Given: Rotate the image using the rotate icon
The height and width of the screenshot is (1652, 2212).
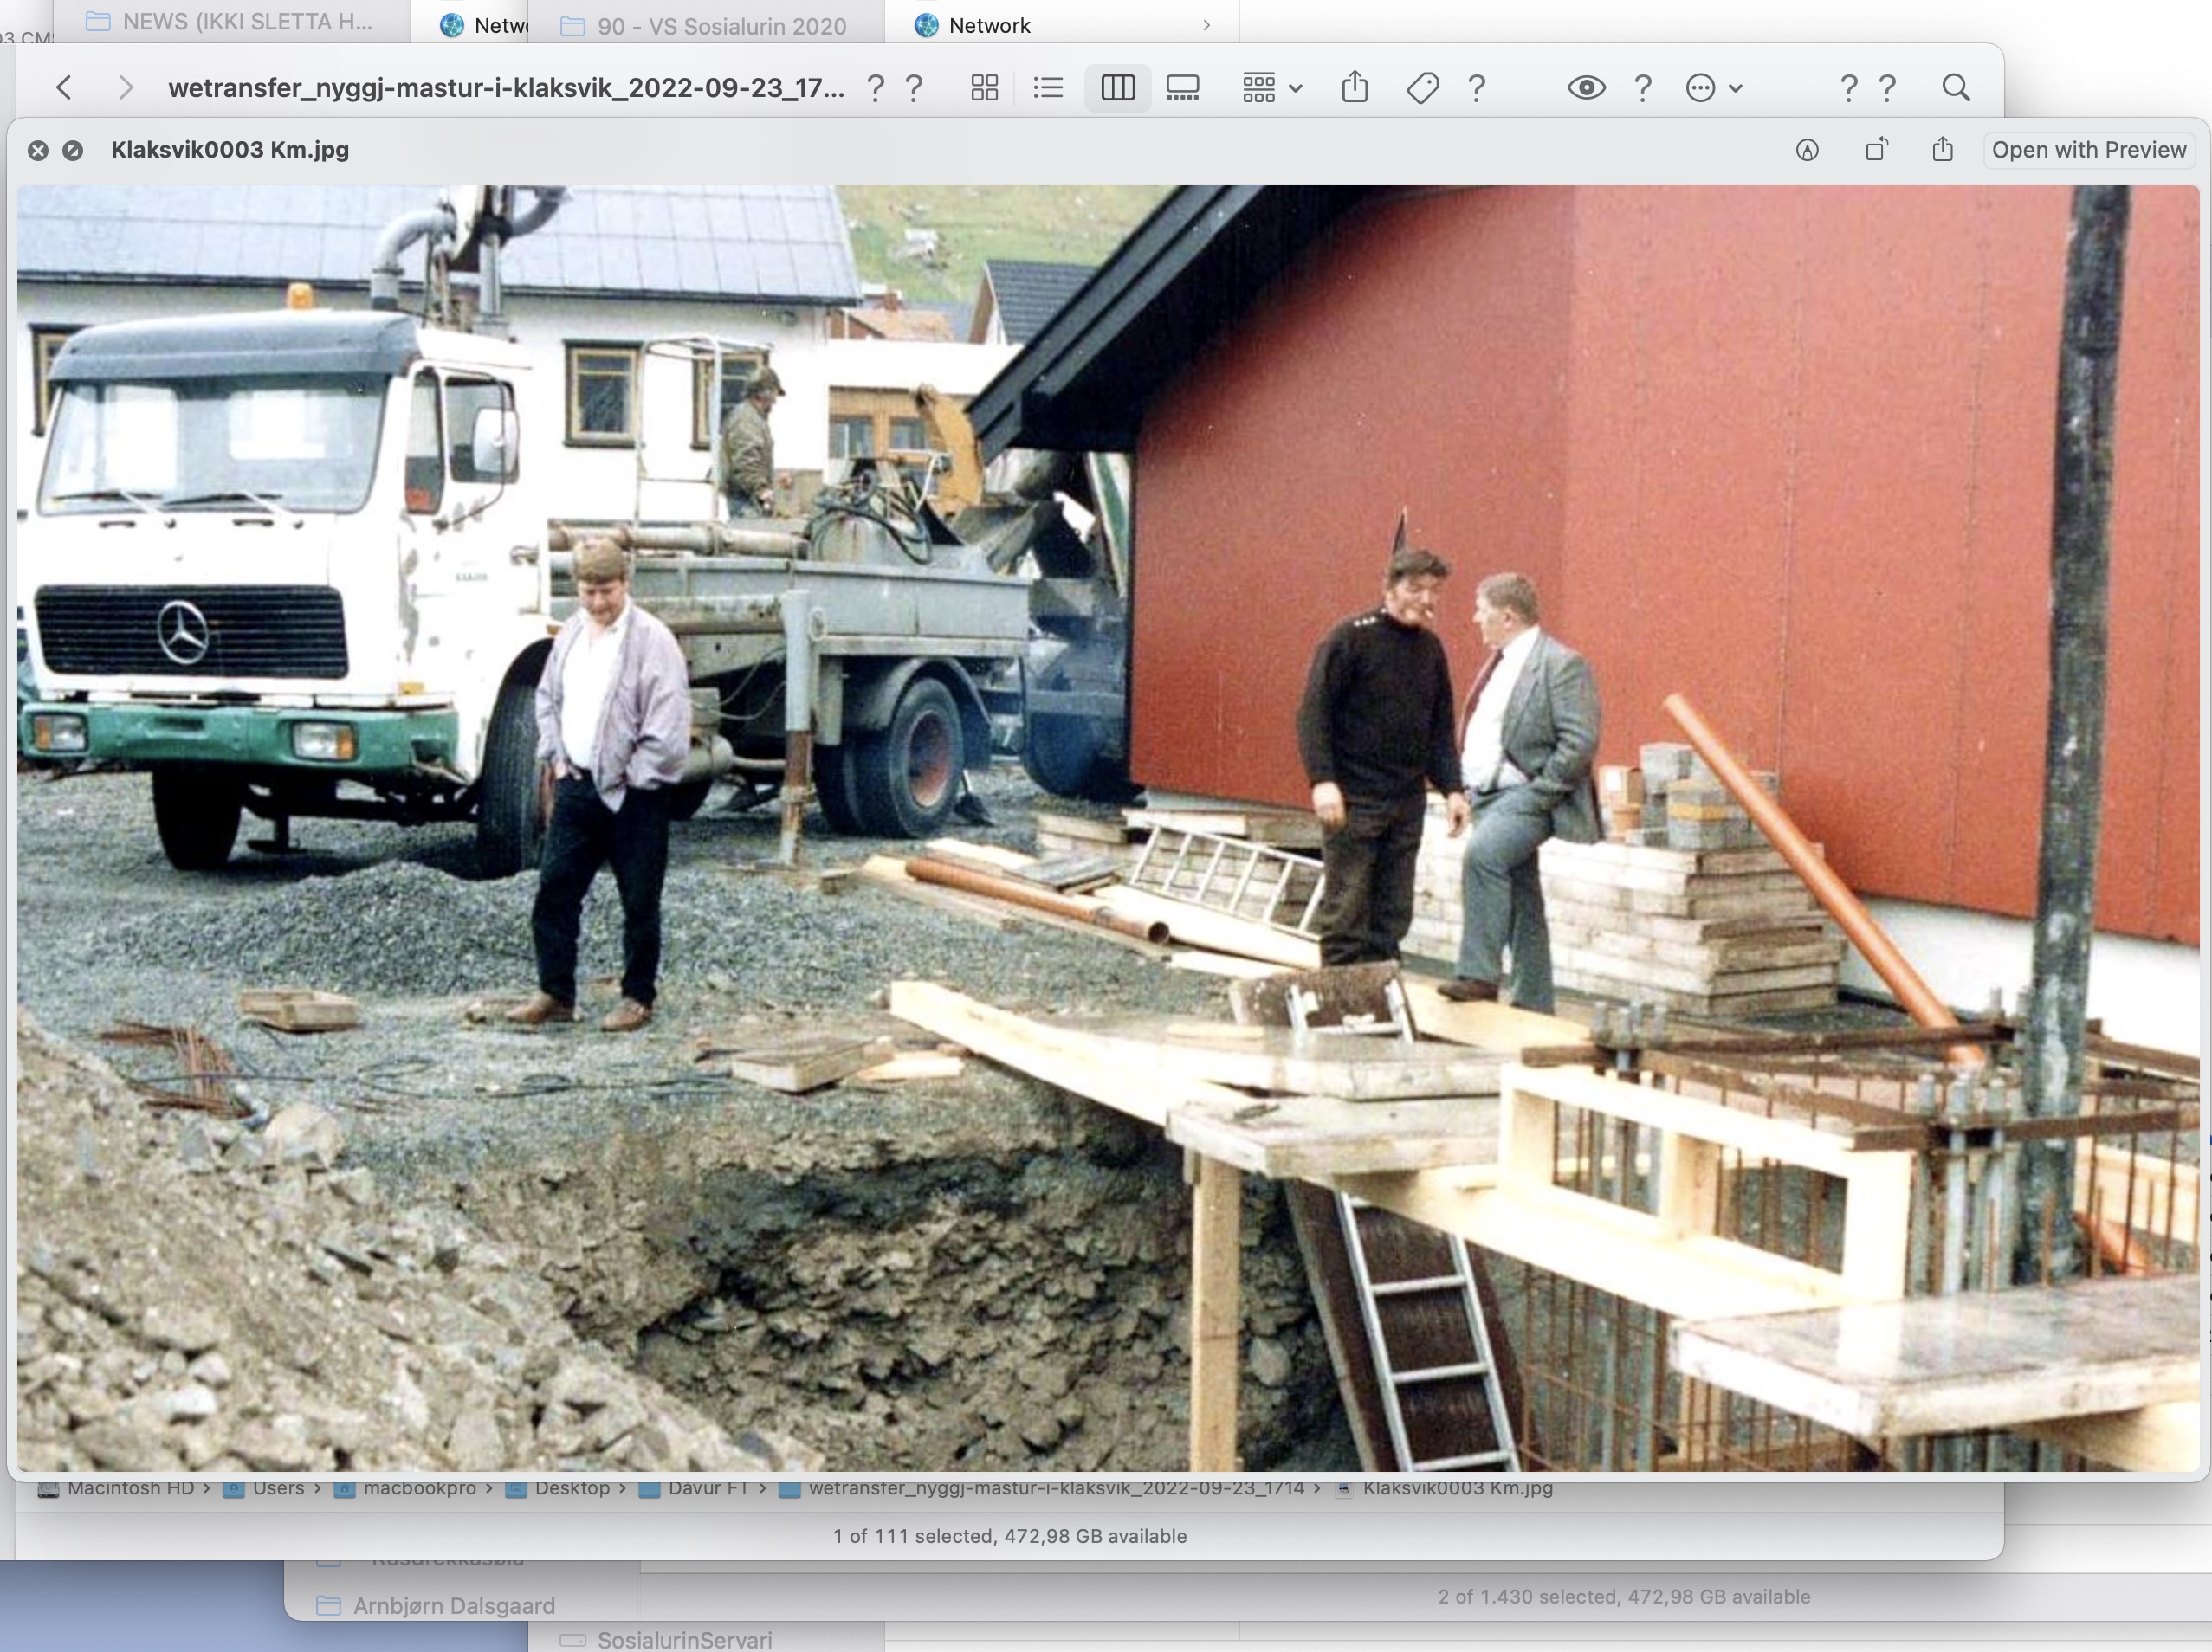Looking at the screenshot, I should (x=1876, y=149).
